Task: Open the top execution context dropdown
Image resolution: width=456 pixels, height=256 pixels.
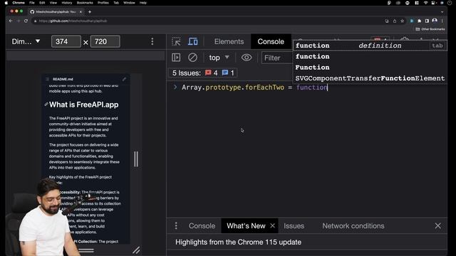Action: pos(219,58)
